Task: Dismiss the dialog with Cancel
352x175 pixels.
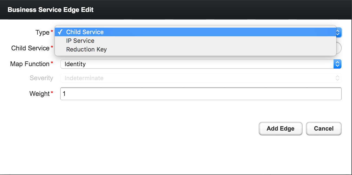Action: pyautogui.click(x=324, y=129)
